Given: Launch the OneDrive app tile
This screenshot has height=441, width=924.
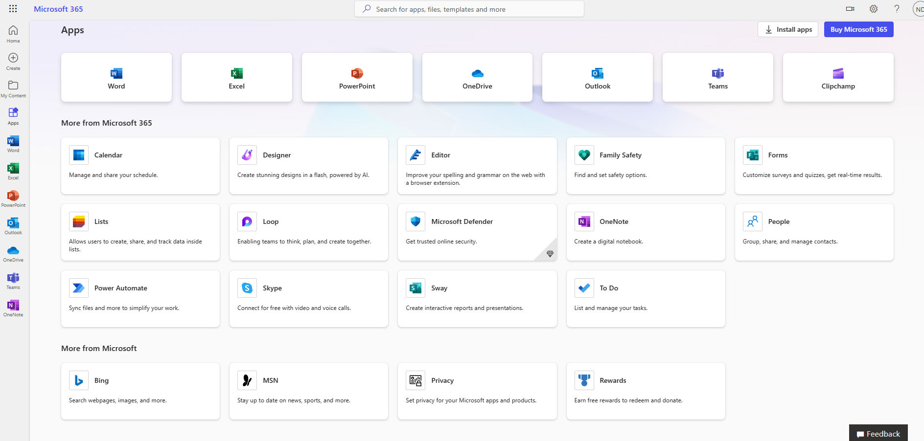Looking at the screenshot, I should [x=477, y=77].
